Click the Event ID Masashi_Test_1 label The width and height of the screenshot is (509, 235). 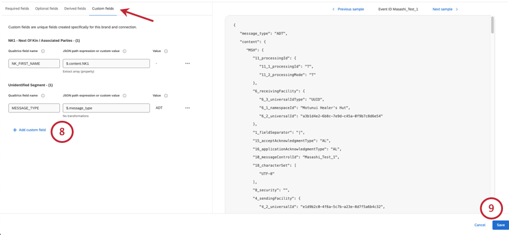(x=398, y=10)
